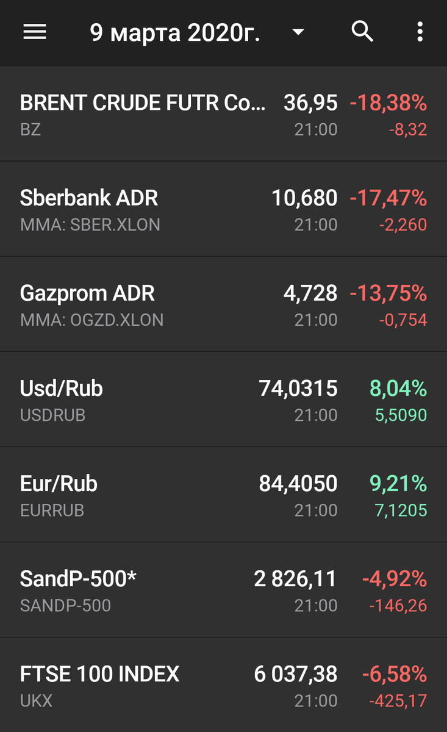Open the Usd/Rub currency pair

coord(223,399)
